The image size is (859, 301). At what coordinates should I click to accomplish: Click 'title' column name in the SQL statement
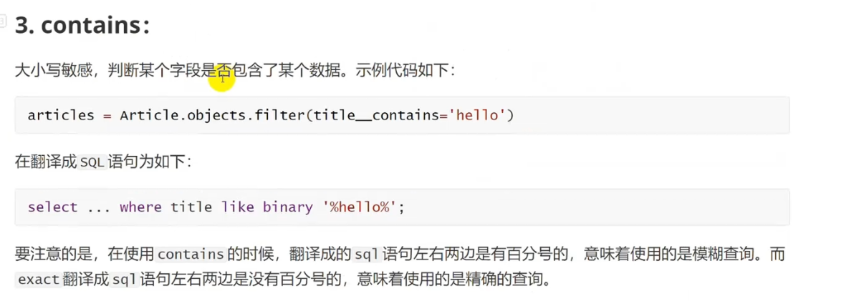(x=191, y=207)
